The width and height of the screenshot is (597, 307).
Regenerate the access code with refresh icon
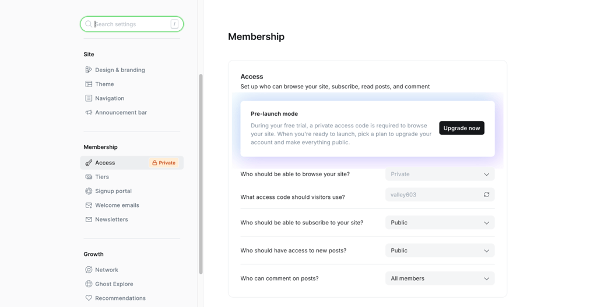pyautogui.click(x=487, y=195)
